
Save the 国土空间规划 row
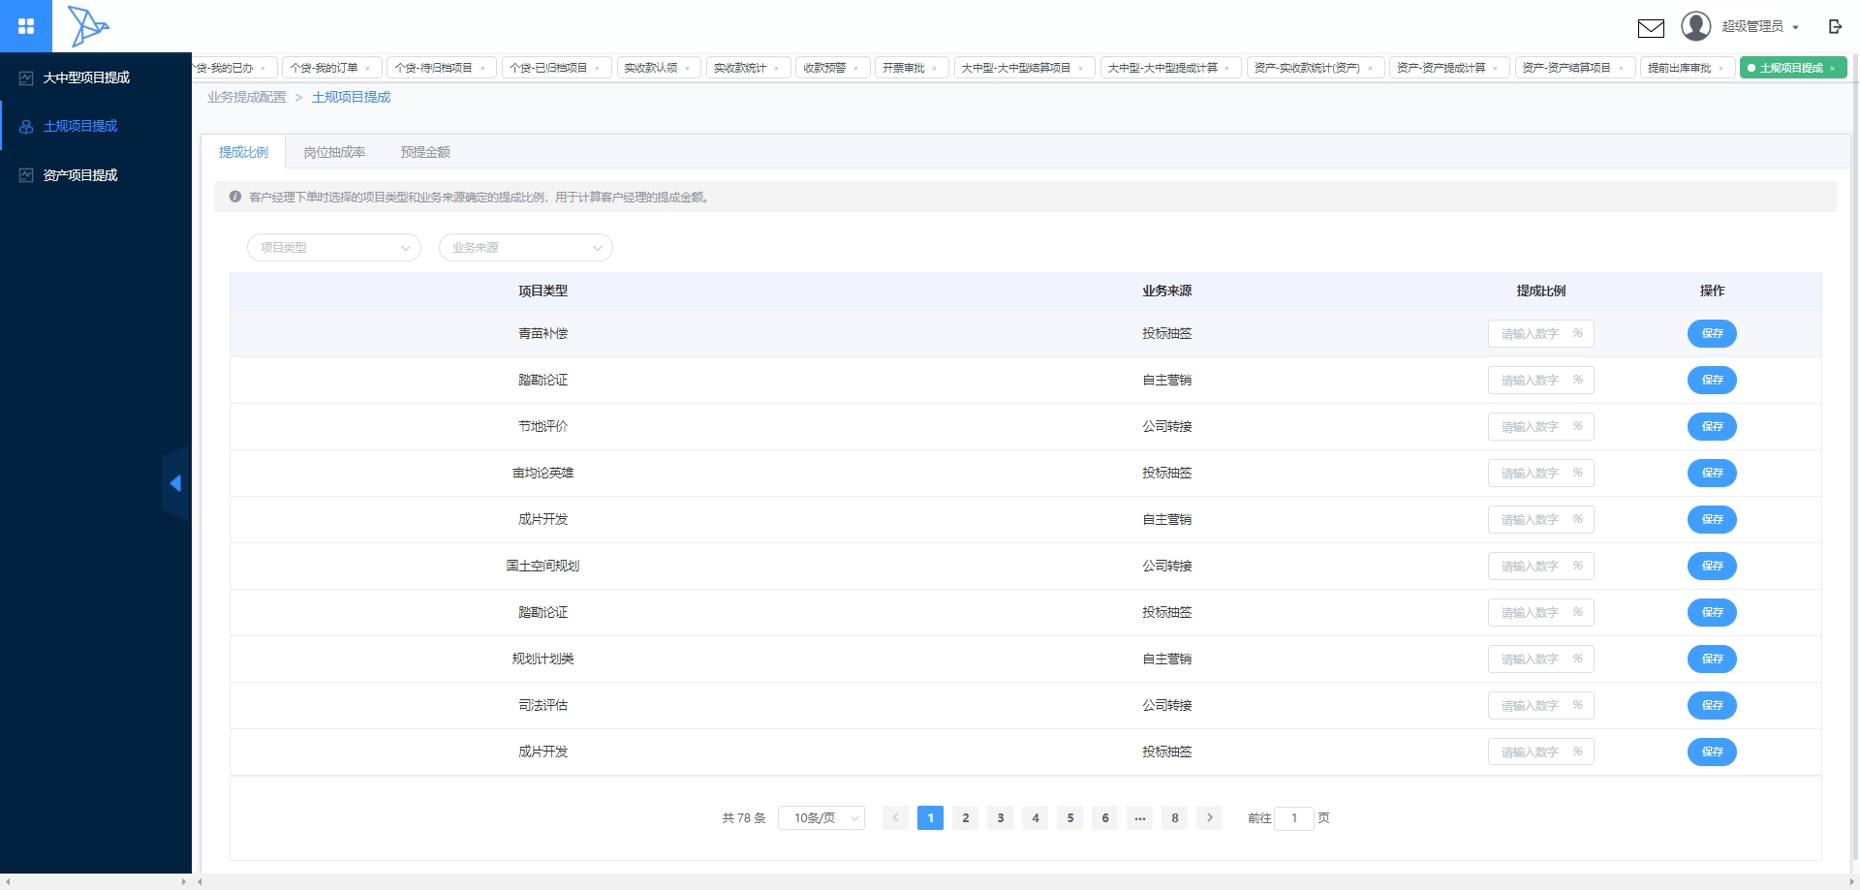pos(1712,567)
